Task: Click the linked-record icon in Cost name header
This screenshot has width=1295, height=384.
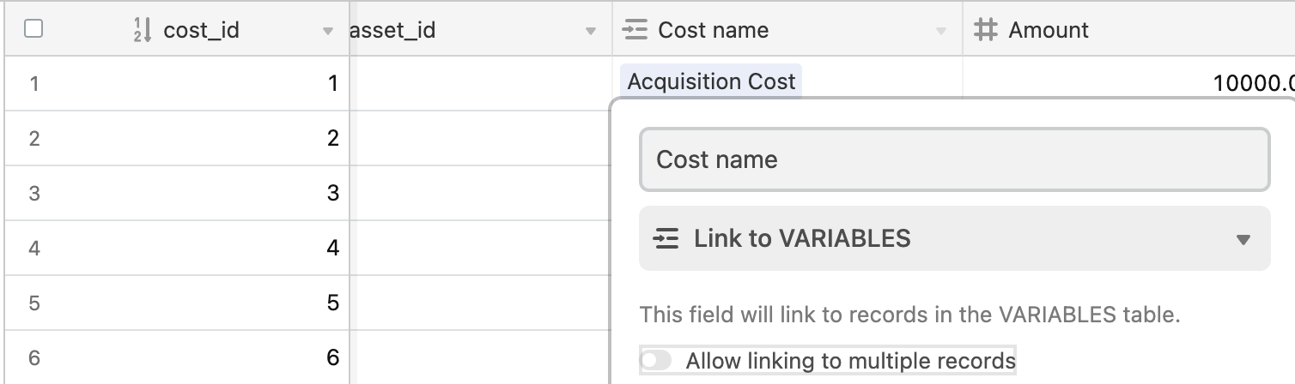Action: tap(634, 30)
